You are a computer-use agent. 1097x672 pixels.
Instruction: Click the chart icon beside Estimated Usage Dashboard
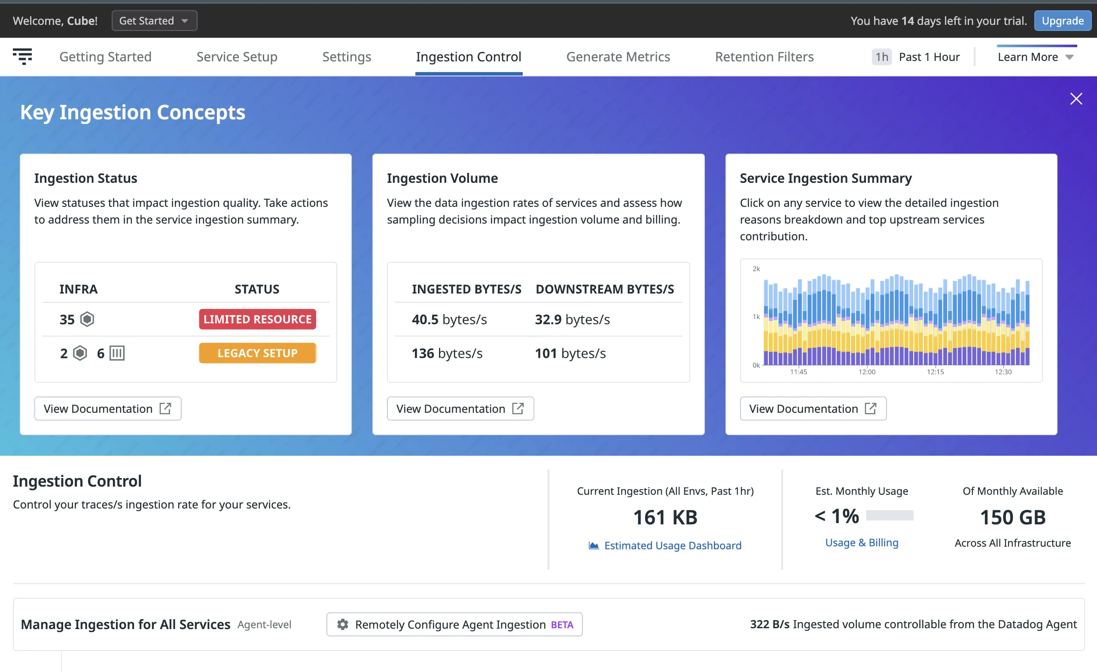[594, 545]
